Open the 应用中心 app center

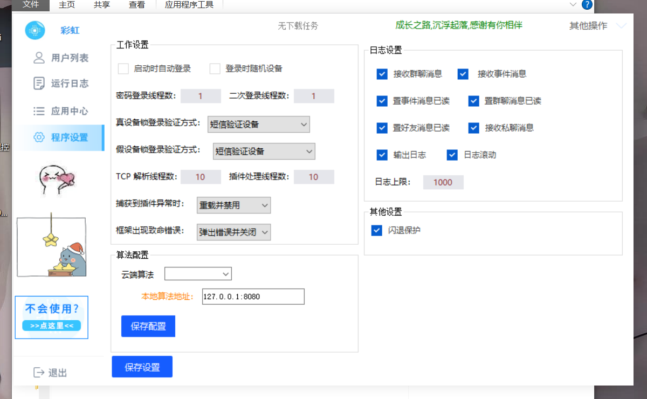[x=59, y=111]
